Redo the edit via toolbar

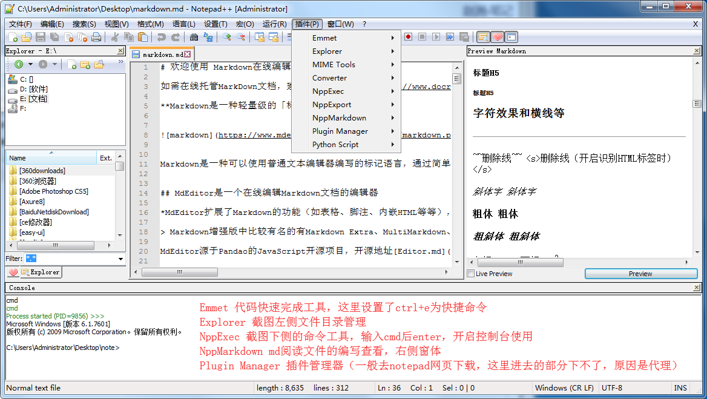176,37
